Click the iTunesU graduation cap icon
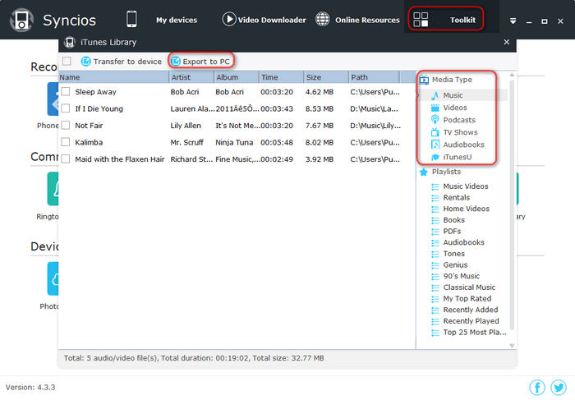The height and width of the screenshot is (400, 575). click(435, 157)
